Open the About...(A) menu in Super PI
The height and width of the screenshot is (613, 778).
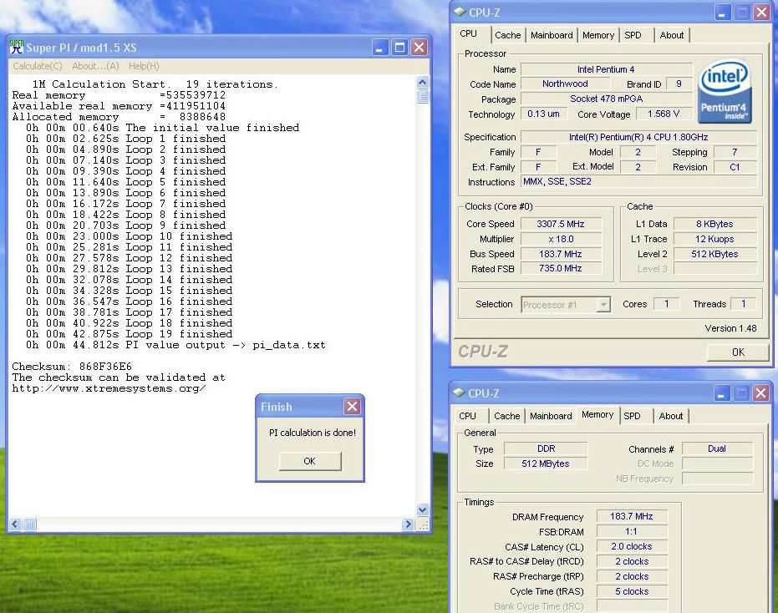96,66
